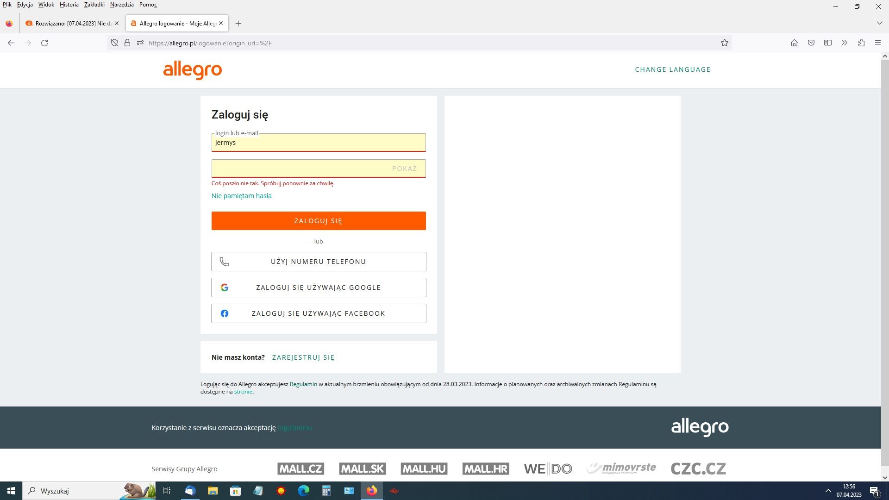Open the Widok menu
The width and height of the screenshot is (889, 500).
46,5
